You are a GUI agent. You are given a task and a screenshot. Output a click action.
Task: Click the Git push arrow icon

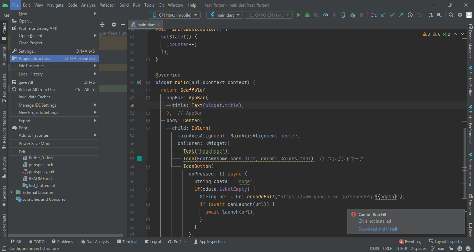401,15
